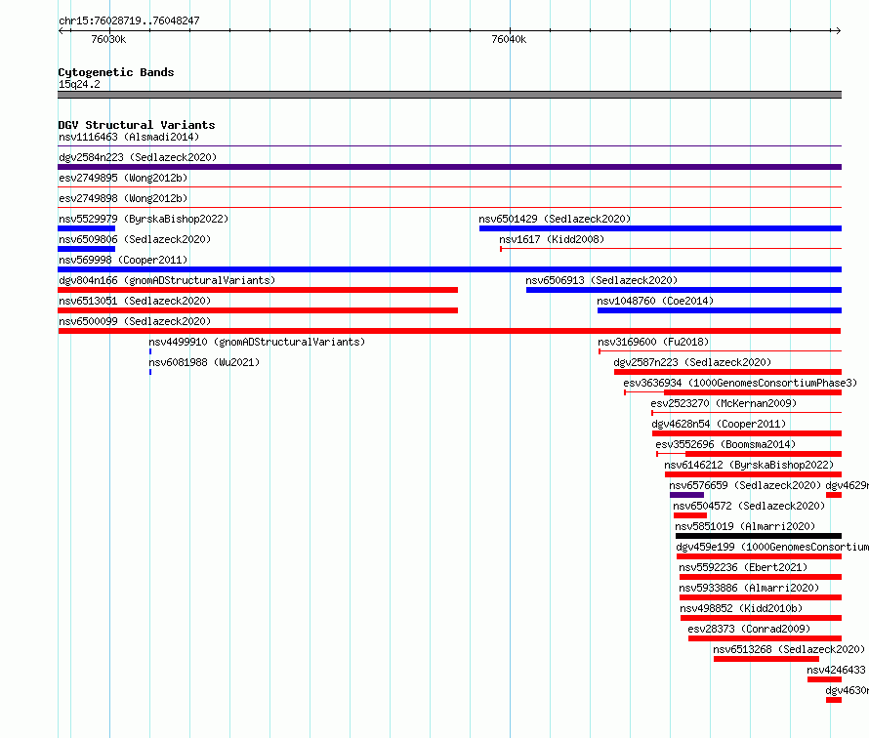The height and width of the screenshot is (738, 869).
Task: Open dgv2587n223 (Sedlazeck2020) variant
Action: [x=692, y=362]
